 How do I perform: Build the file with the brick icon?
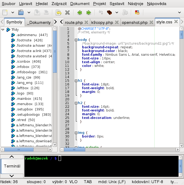pos(109,12)
